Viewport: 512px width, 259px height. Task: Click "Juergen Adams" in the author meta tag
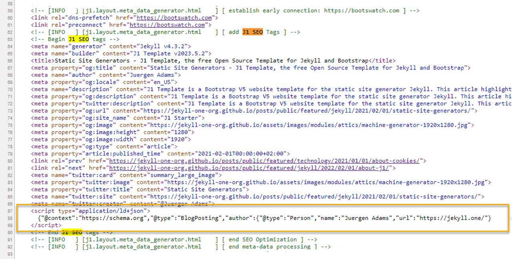pos(154,75)
